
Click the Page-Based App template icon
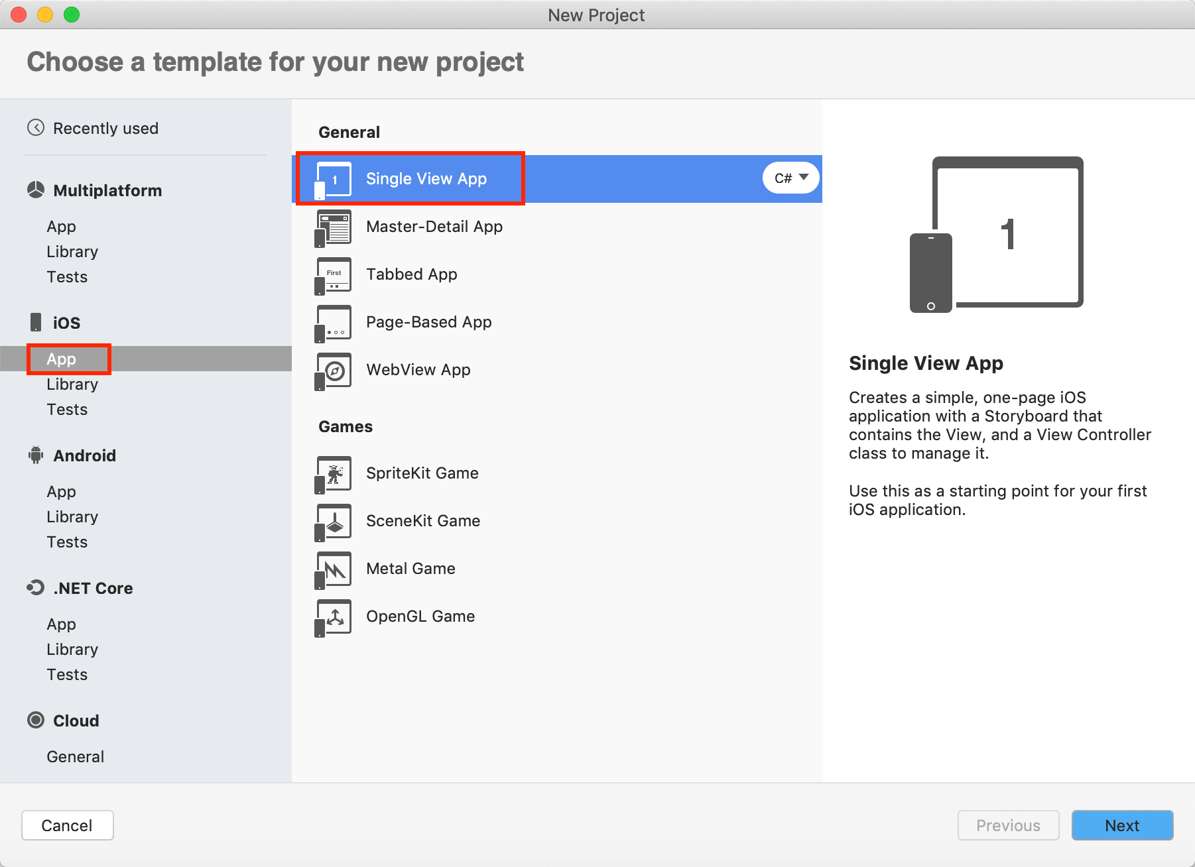[x=333, y=323]
